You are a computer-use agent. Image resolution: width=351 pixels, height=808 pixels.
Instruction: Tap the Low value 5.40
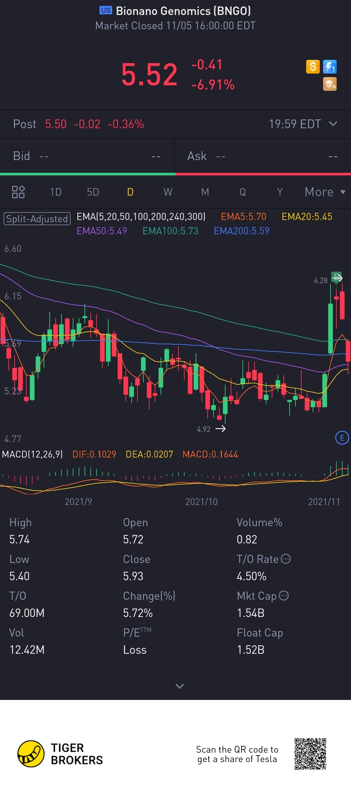19,576
